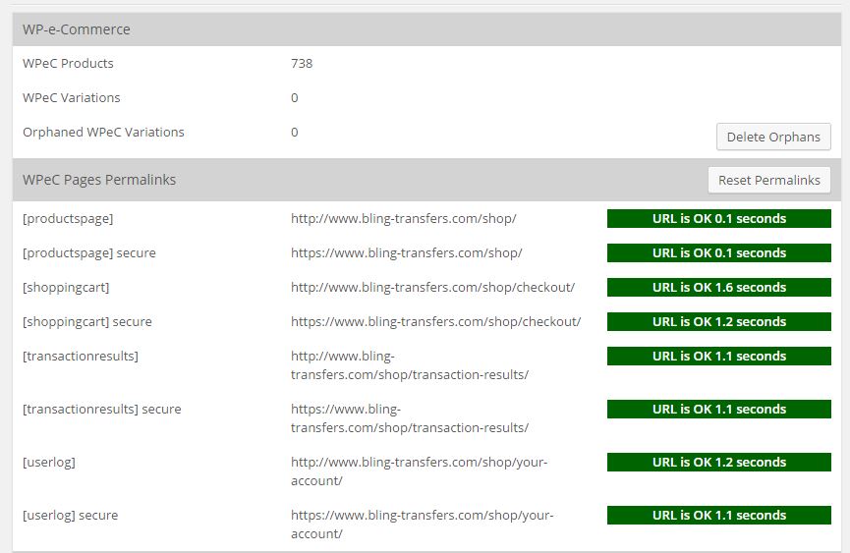Select the http transaction-results URL
The image size is (850, 553).
[410, 365]
